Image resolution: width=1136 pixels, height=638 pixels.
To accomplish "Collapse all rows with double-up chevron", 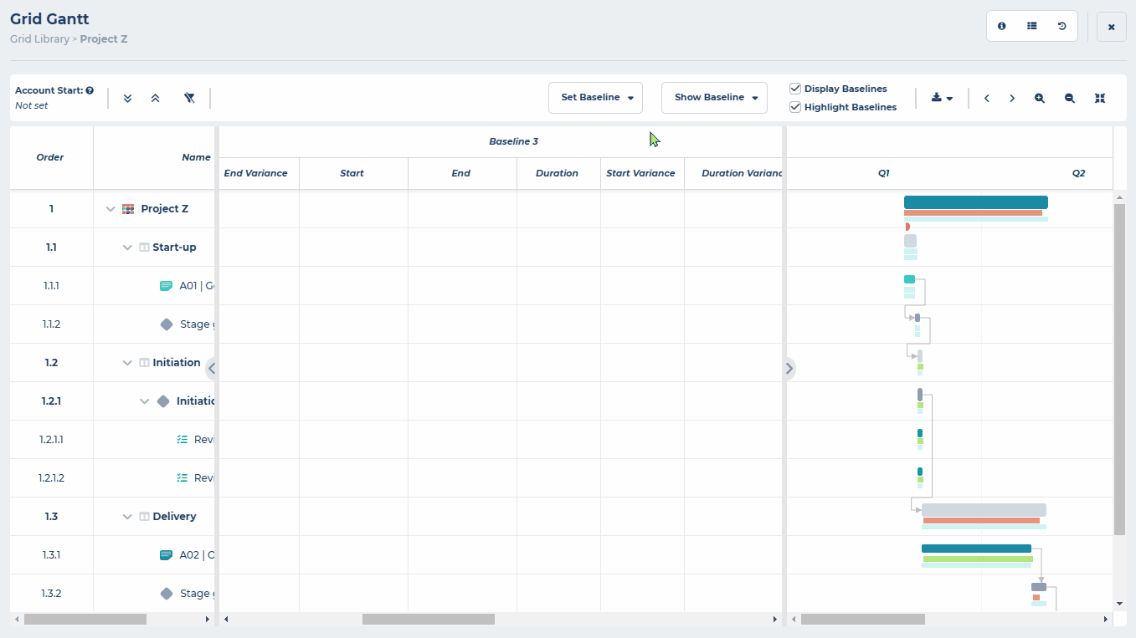I will [x=156, y=98].
